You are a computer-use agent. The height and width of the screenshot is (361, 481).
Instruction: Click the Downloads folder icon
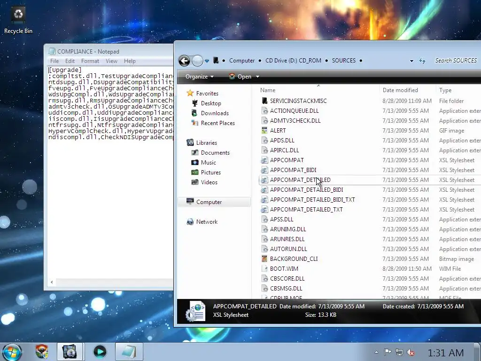coord(194,113)
